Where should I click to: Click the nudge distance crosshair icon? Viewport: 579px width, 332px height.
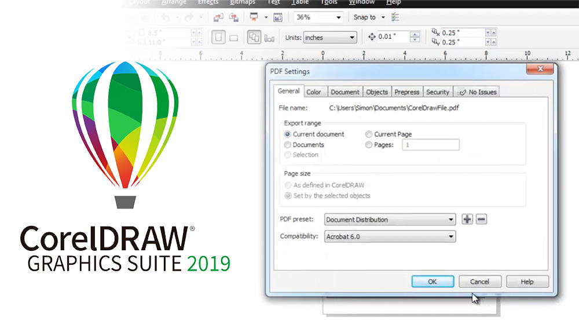(x=372, y=37)
